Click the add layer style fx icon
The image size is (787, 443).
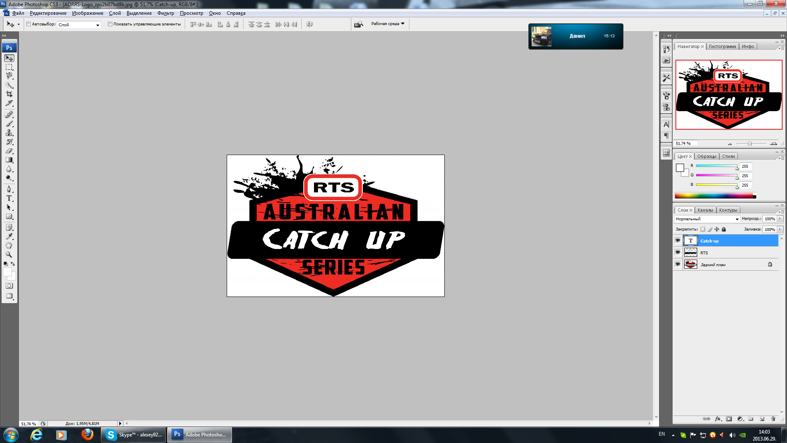pos(718,419)
